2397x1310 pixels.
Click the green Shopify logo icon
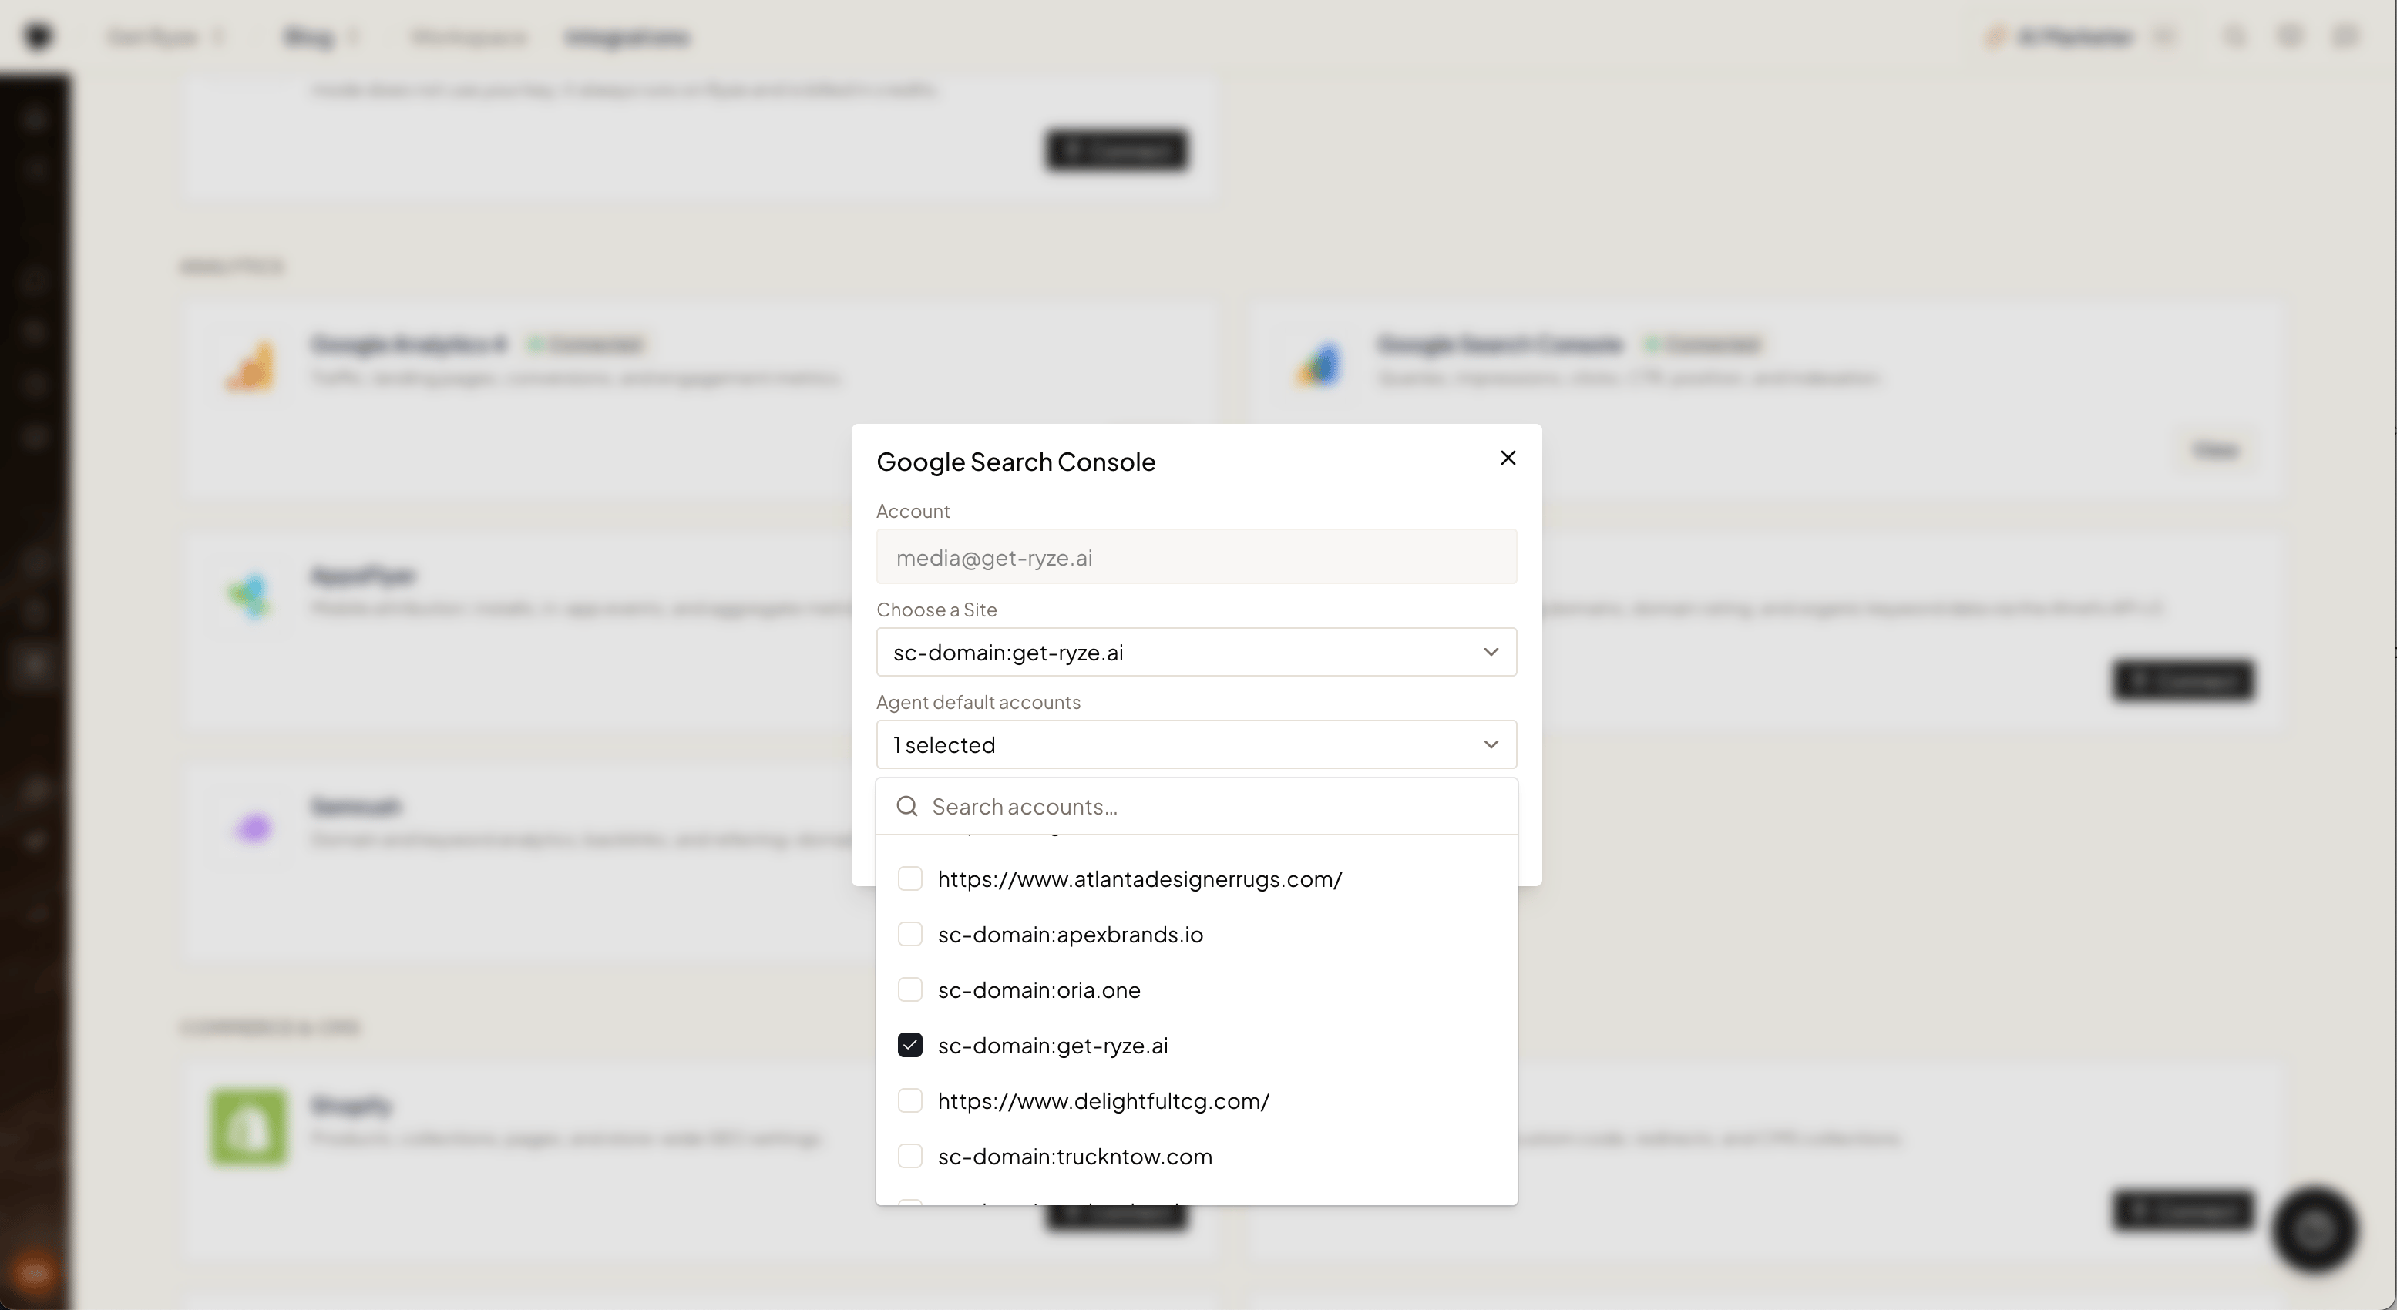click(x=248, y=1127)
